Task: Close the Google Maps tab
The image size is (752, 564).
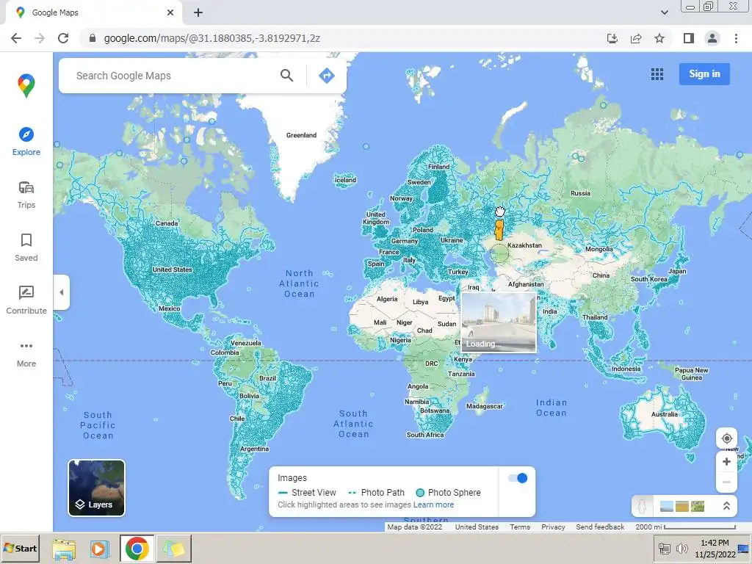Action: coord(170,12)
